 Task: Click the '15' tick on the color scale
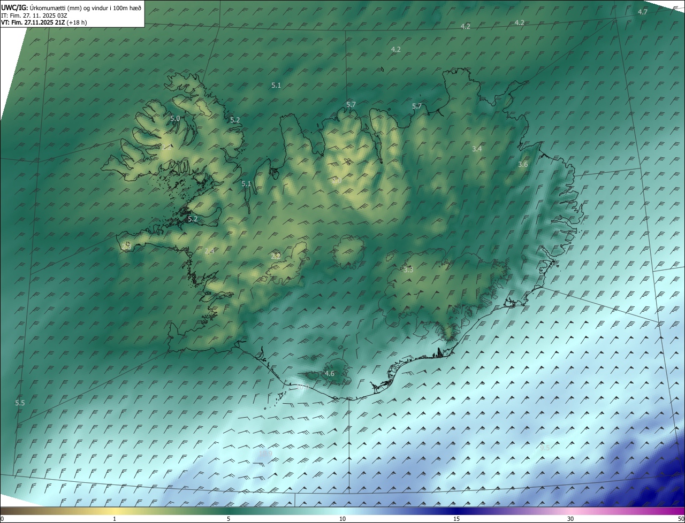(x=456, y=519)
